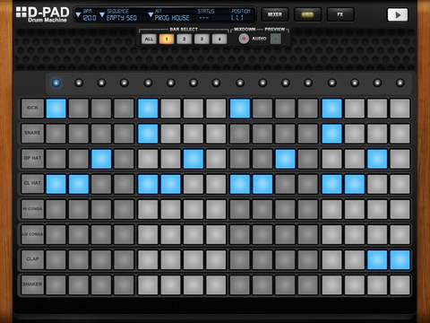Turn off KICK step 9

[x=240, y=109]
